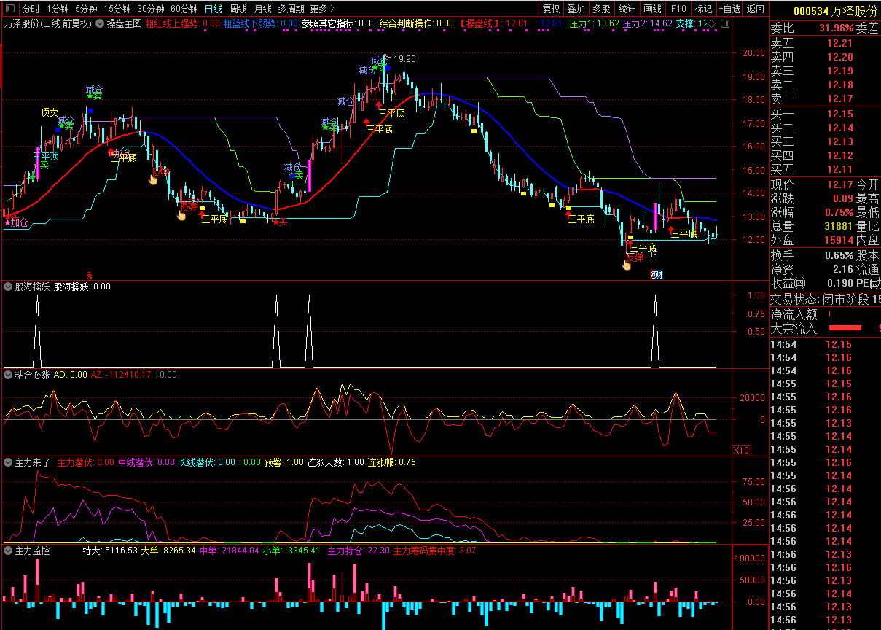Viewport: 881px width, 630px height.
Task: Switch to the 周线 weekly tab
Action: click(x=238, y=9)
